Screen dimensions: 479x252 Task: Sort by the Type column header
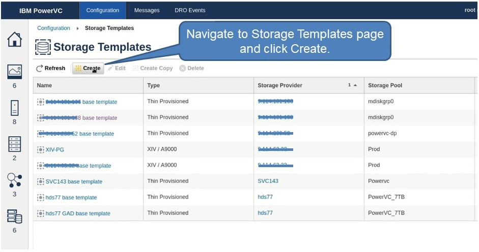[x=199, y=85]
